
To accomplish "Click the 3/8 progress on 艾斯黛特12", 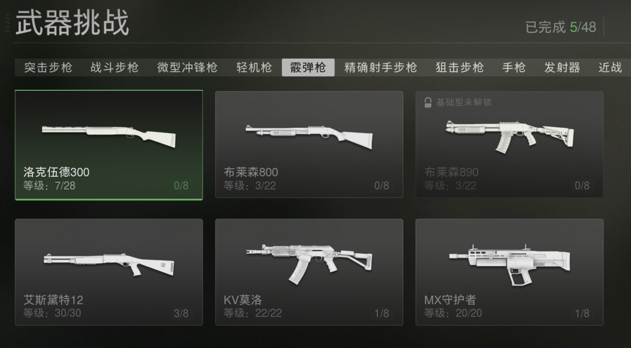I will click(x=181, y=314).
